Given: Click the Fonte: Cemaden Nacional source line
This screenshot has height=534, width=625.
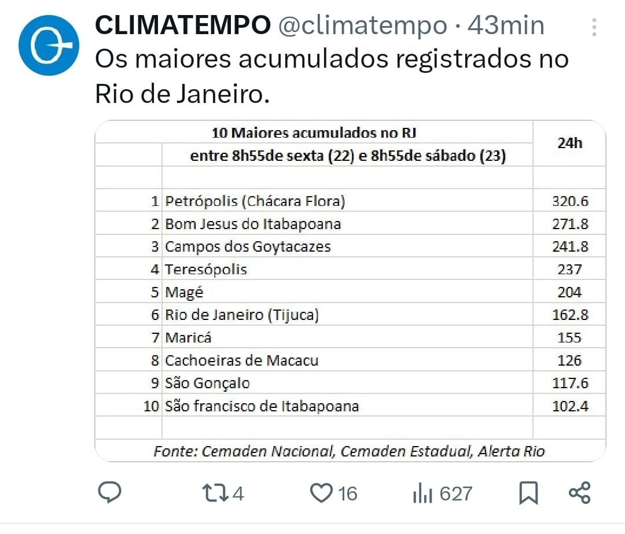Looking at the screenshot, I should point(349,451).
